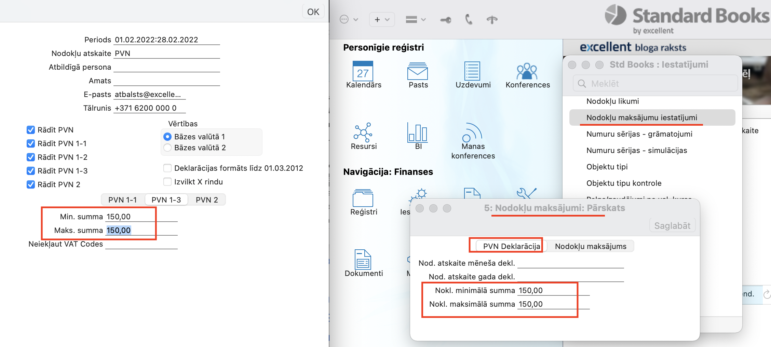Open the Konferences icon
The width and height of the screenshot is (771, 347).
(527, 72)
